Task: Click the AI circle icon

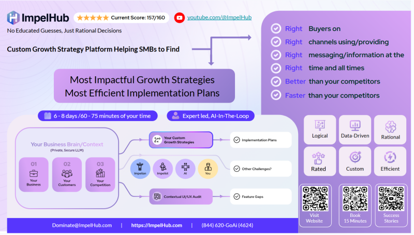Action: [x=185, y=169]
